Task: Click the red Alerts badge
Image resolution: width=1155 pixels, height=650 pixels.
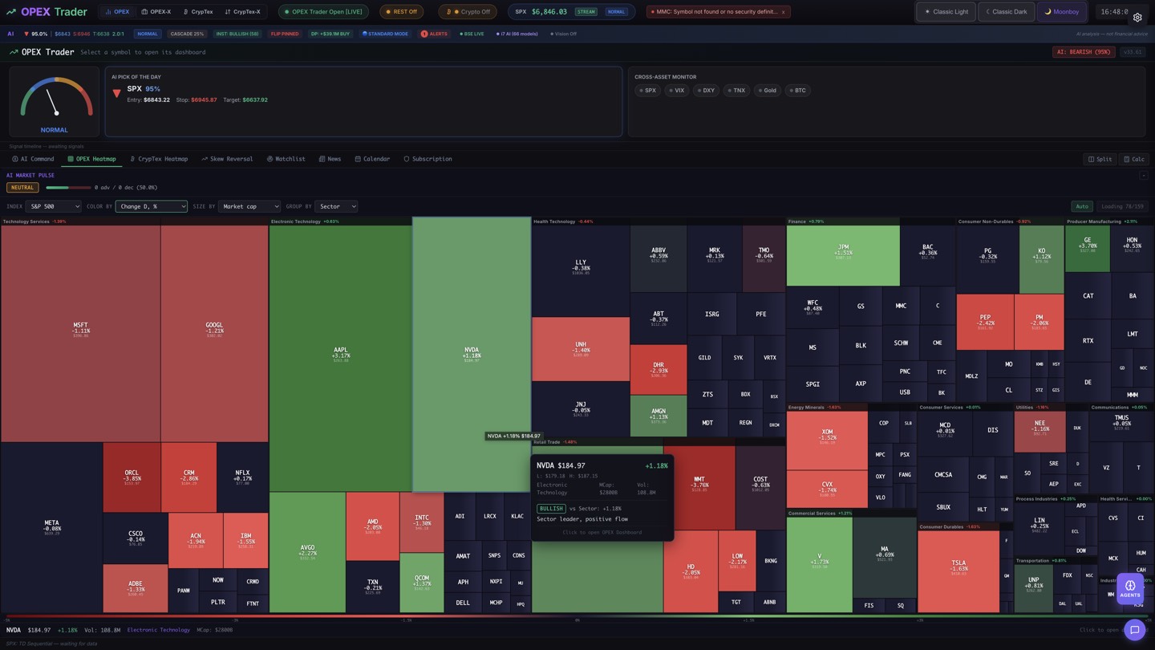Action: click(x=435, y=34)
